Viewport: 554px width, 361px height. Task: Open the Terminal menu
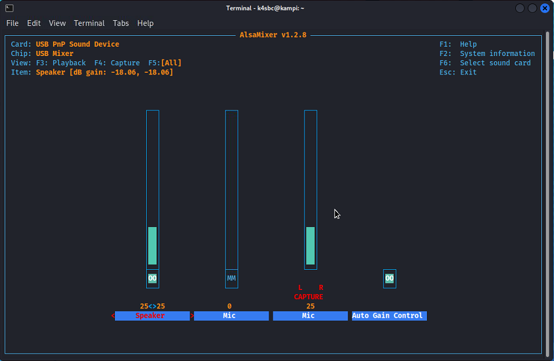[x=89, y=23]
